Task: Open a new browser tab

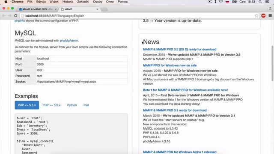Action: click(104, 9)
